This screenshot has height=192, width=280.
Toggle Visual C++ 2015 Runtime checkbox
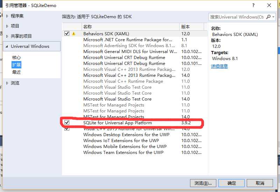click(x=67, y=128)
